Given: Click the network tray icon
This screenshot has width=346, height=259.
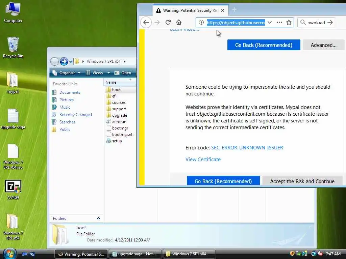Looking at the screenshot, I should click(x=314, y=254).
